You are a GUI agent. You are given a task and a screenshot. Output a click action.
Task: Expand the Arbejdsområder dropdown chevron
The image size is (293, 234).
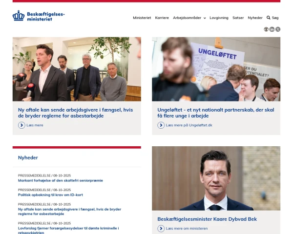[205, 18]
